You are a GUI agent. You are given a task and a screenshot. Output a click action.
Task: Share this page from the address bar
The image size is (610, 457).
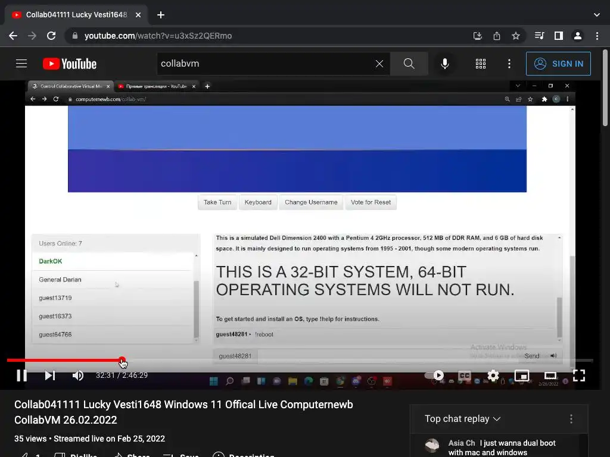click(497, 36)
